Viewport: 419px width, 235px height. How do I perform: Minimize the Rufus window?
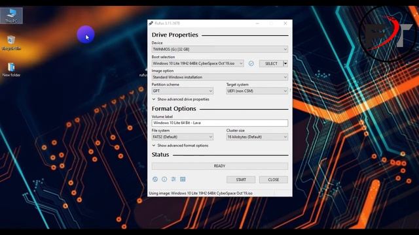[257, 23]
